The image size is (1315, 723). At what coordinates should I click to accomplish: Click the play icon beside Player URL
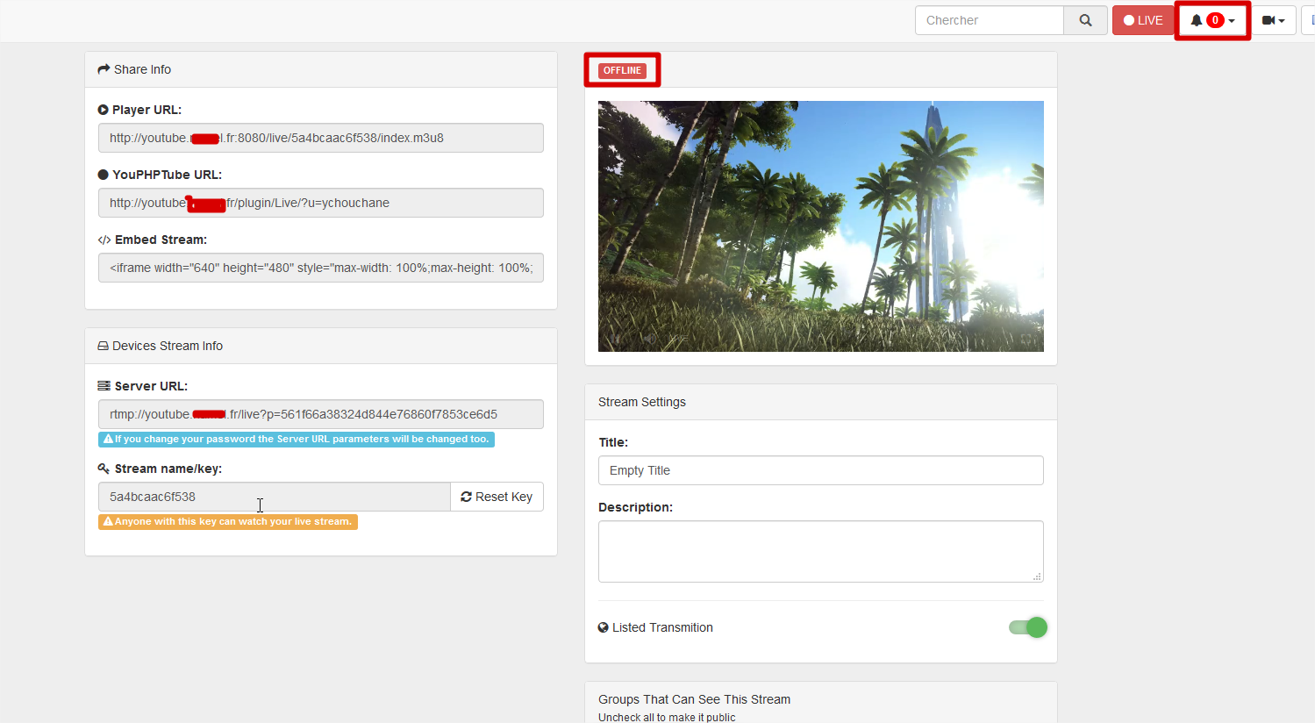104,110
